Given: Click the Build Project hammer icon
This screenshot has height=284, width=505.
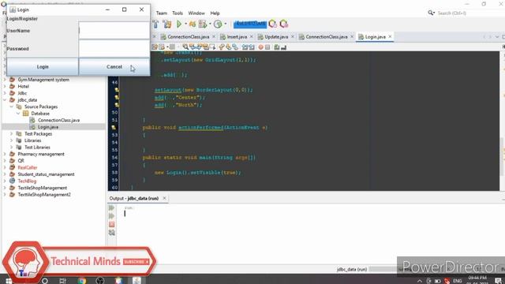Looking at the screenshot, I should tap(155, 24).
